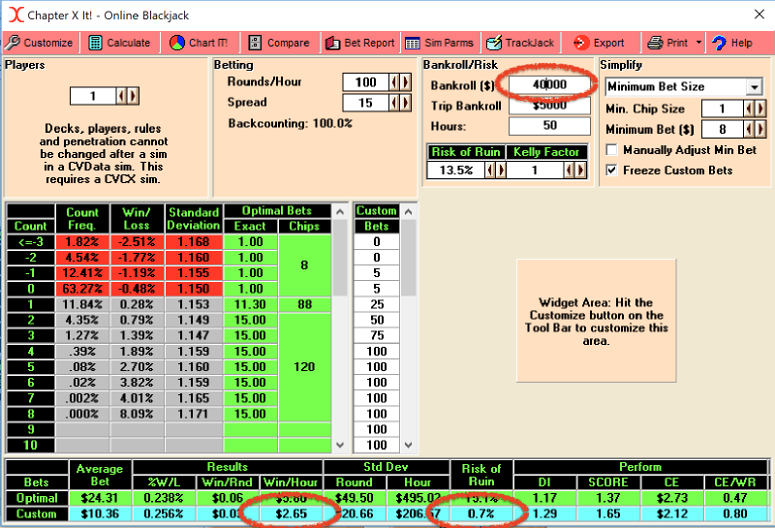The image size is (775, 528).
Task: Lower Risk of Ruin with left arrow
Action: (490, 171)
